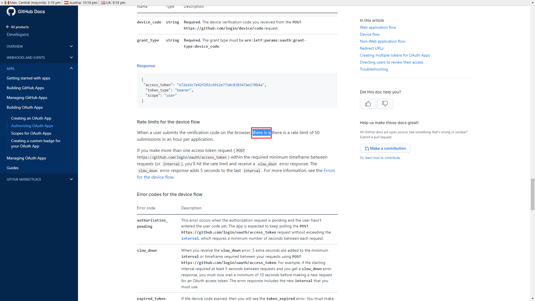Expand Webhooks and Events section chevron
535x301 pixels.
click(71, 57)
